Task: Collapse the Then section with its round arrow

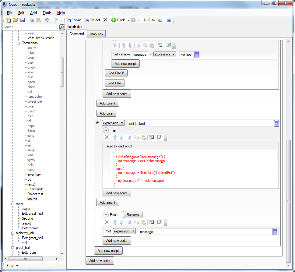Action: (106, 130)
